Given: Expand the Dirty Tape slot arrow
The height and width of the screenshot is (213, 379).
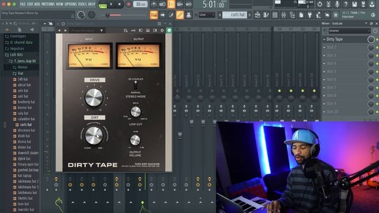Looking at the screenshot, I should coord(324,40).
